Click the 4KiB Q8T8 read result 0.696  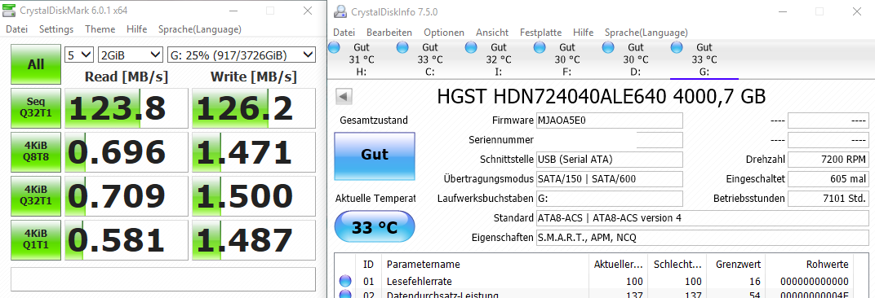click(127, 151)
